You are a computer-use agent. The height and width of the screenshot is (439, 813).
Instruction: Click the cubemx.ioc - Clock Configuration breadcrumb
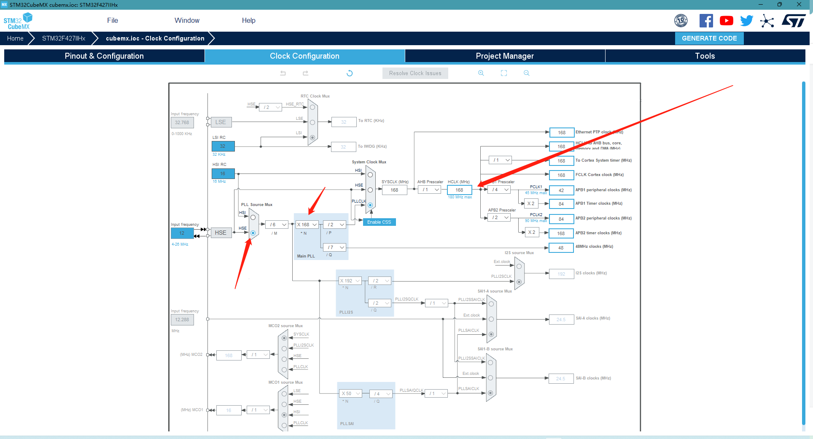pos(155,38)
